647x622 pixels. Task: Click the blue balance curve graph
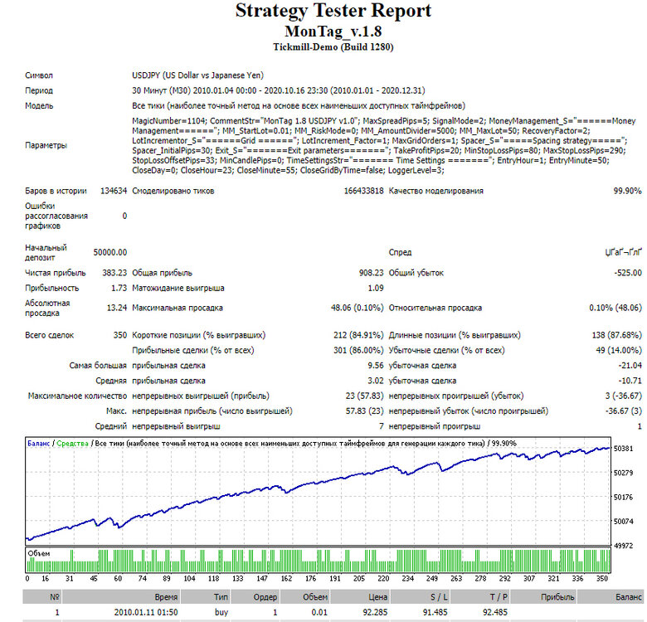[318, 493]
